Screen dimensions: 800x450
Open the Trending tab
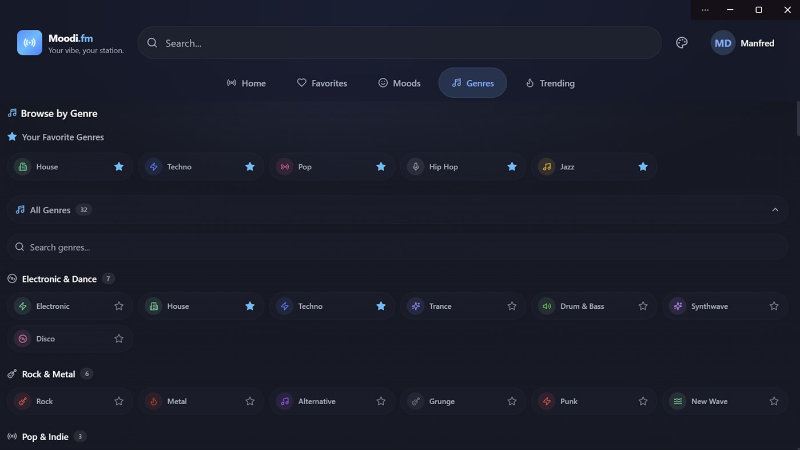[x=550, y=83]
